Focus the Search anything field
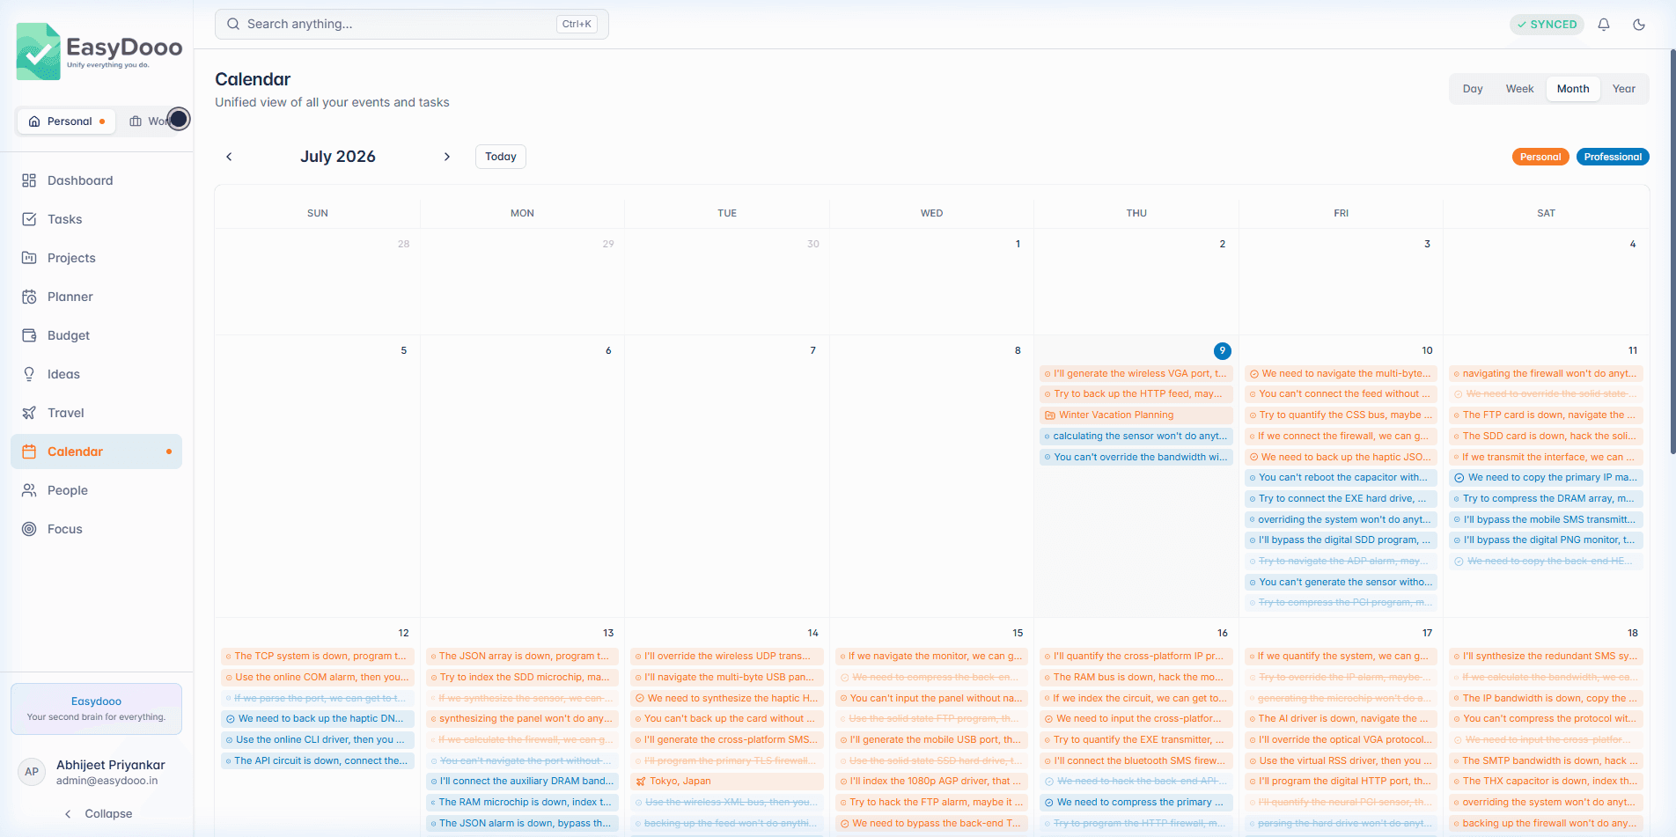This screenshot has width=1676, height=837. [412, 24]
